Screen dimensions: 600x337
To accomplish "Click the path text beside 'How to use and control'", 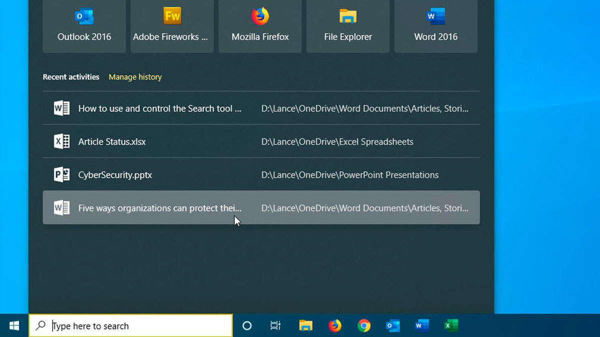I will [365, 108].
